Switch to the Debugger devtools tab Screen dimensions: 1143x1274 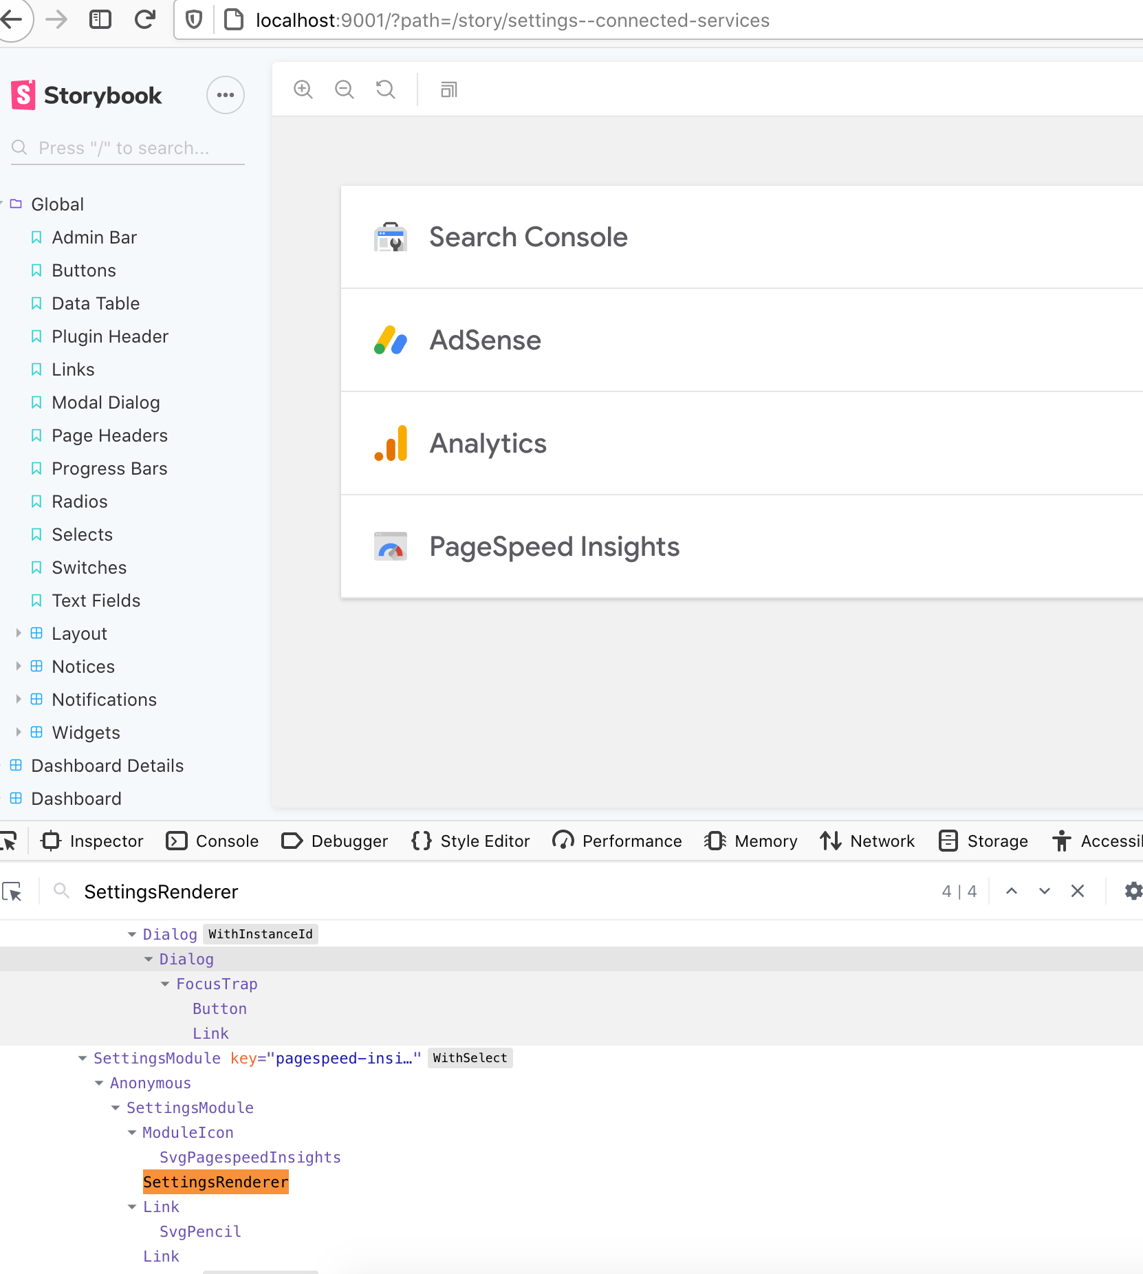pos(335,841)
